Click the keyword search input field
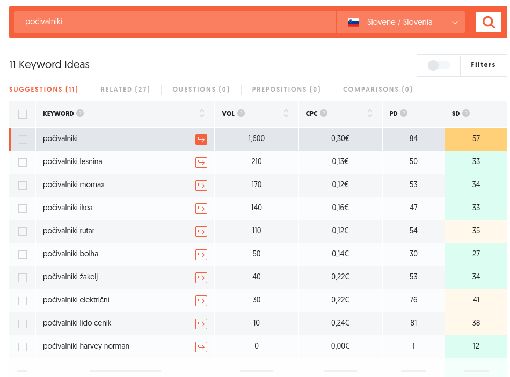Viewport: 510px width, 377px height. (175, 22)
